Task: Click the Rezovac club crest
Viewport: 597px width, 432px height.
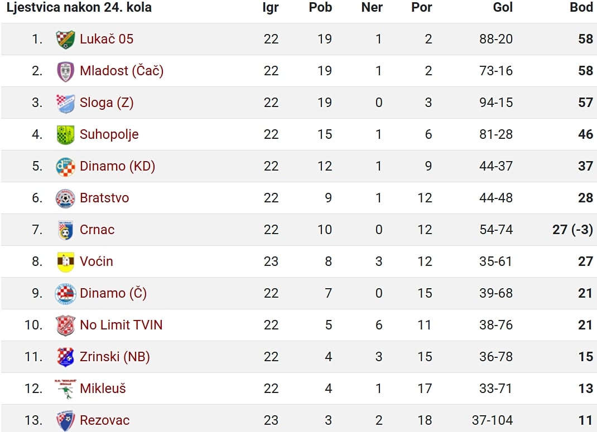Action: [65, 421]
